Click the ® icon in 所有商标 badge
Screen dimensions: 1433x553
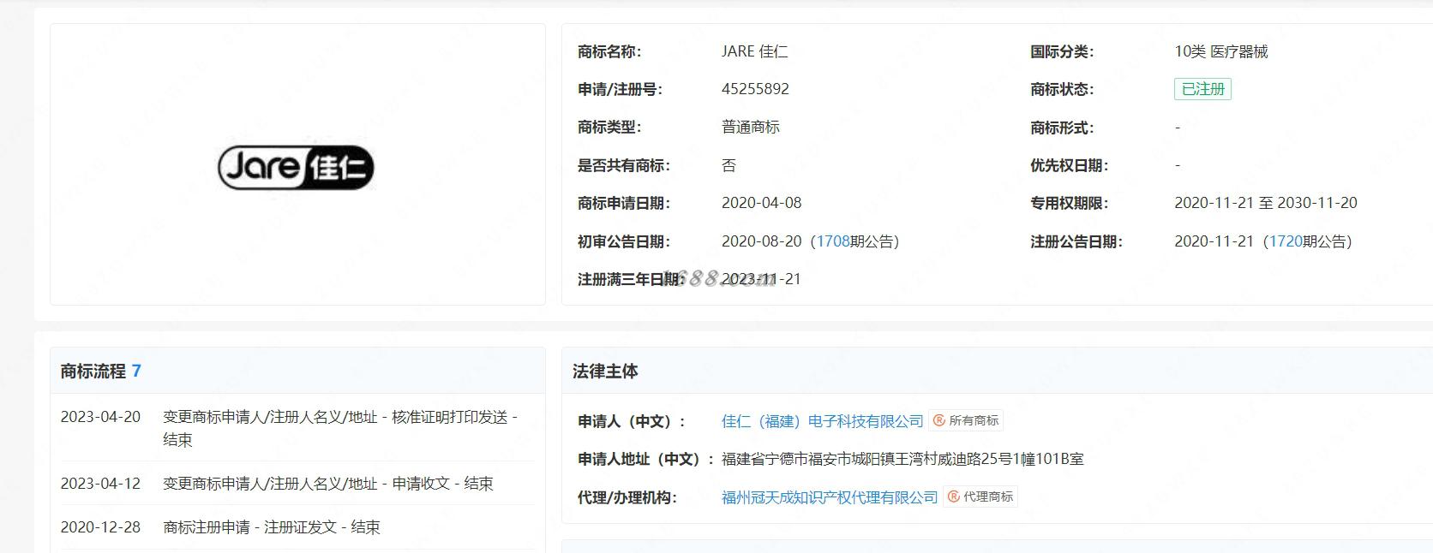(x=939, y=421)
